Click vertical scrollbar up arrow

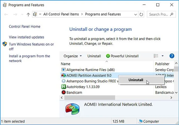pyautogui.click(x=176, y=63)
